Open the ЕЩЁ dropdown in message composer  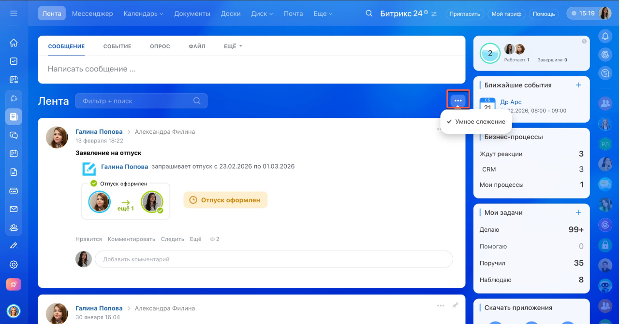tap(233, 46)
